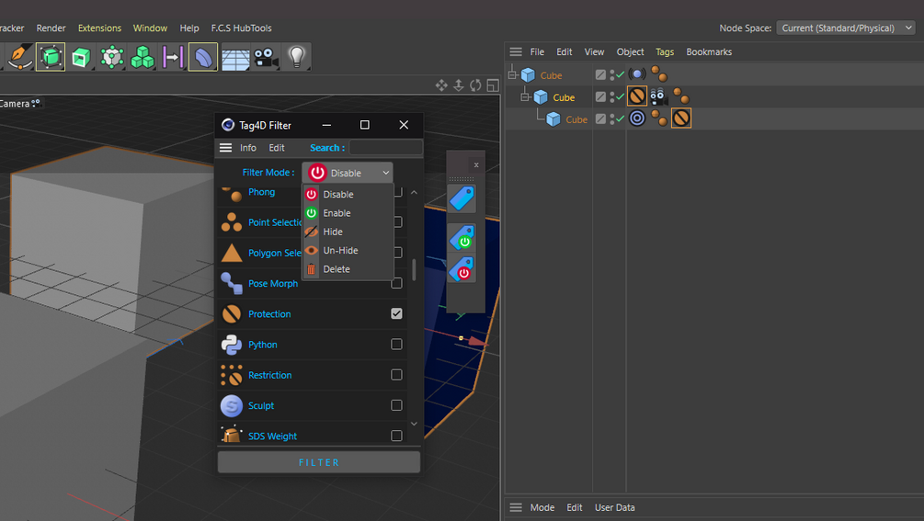Collapse the middle Cube hierarchy

click(525, 97)
